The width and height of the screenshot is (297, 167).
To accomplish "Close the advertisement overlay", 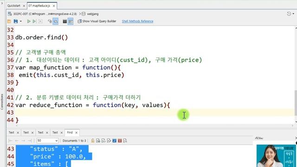I will 296,138.
